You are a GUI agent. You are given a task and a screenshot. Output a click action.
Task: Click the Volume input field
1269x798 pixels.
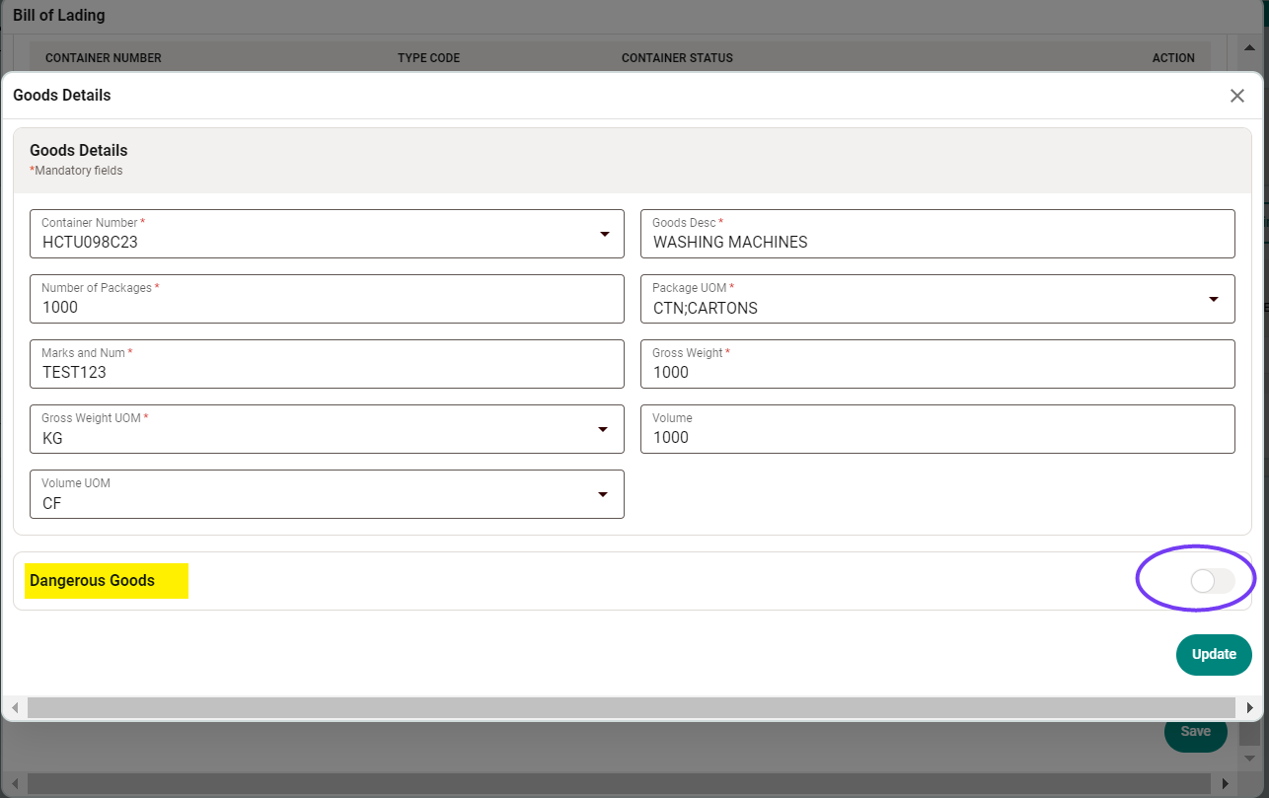click(937, 437)
